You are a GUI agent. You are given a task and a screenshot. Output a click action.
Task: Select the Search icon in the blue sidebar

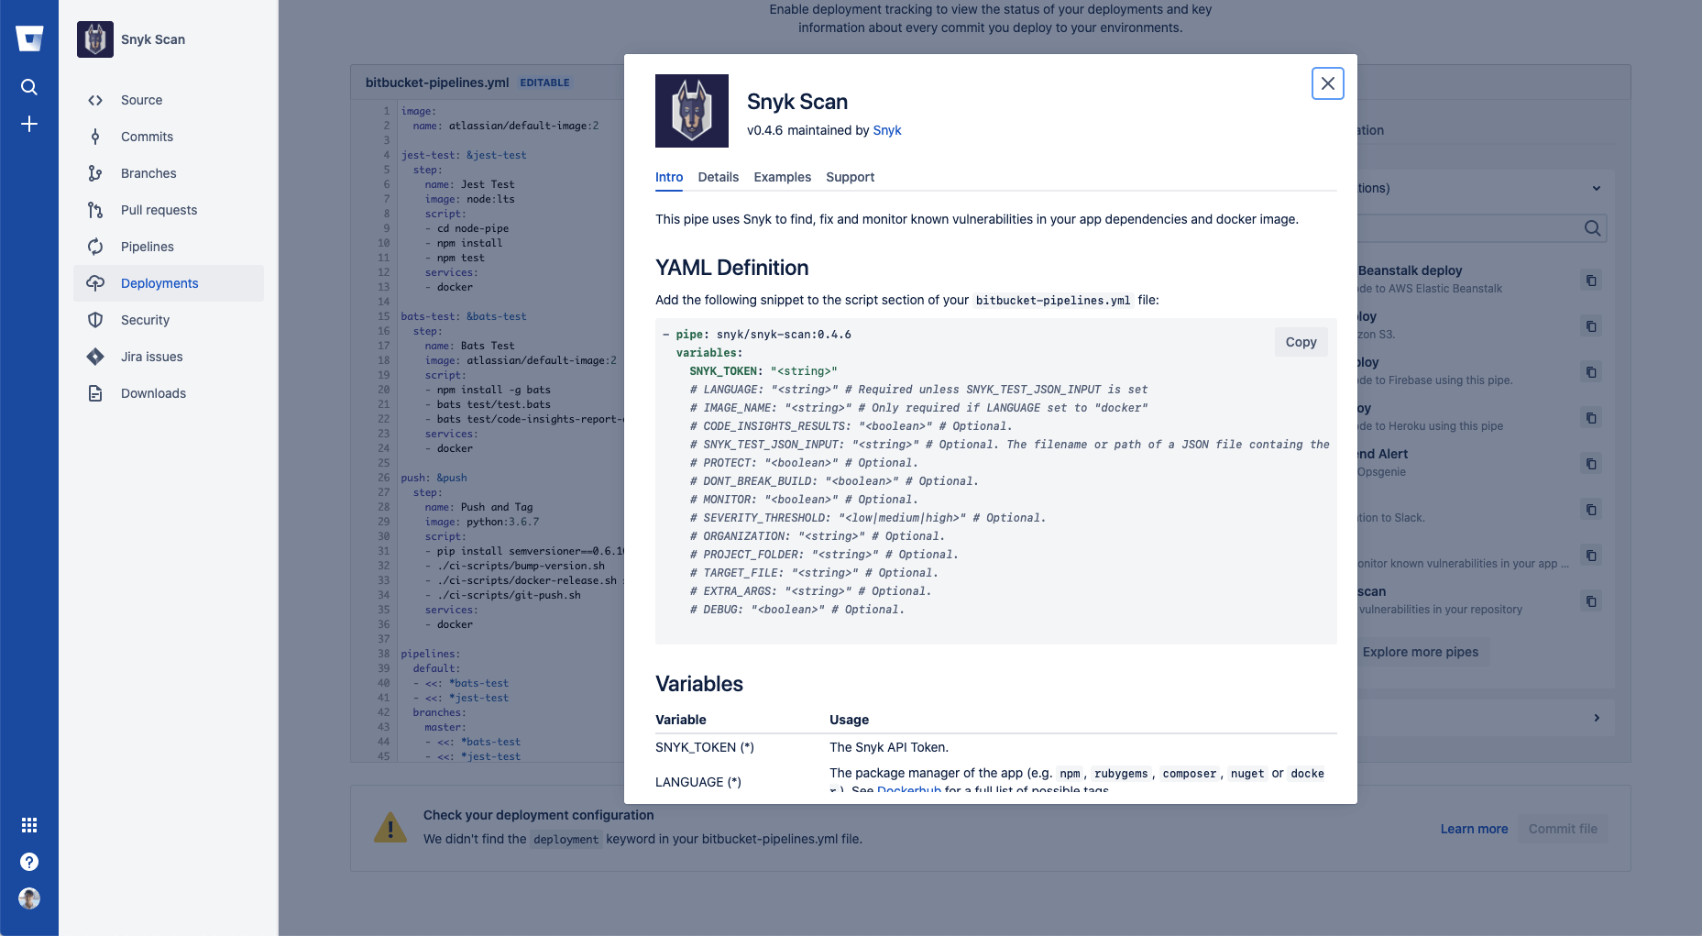pos(29,87)
